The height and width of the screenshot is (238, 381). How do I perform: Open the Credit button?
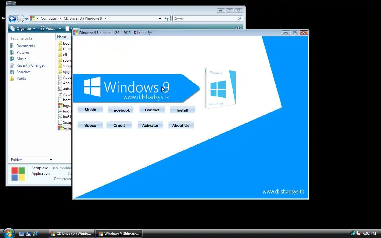119,125
